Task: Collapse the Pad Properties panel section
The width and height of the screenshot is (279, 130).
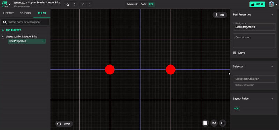Action: [x=272, y=15]
